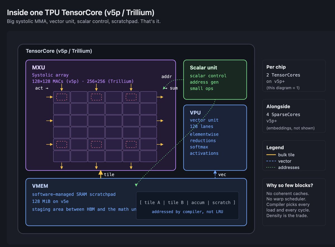Image resolution: width=335 pixels, height=247 pixels.
Task: Open the Per chip info card
Action: click(x=294, y=76)
